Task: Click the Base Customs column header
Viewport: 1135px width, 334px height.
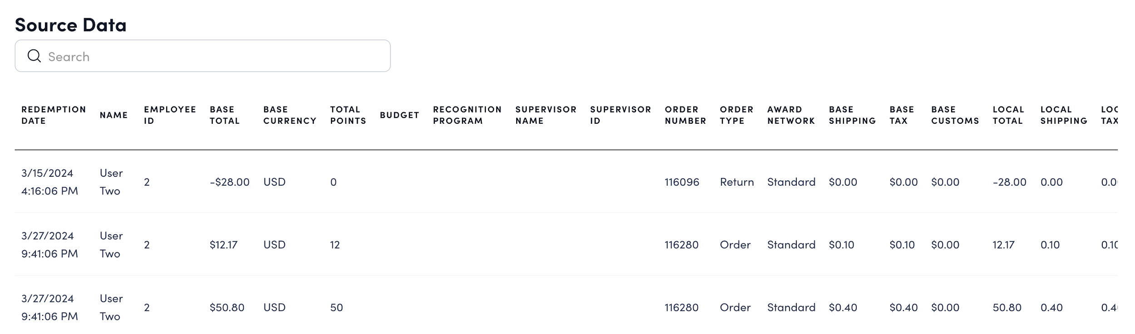Action: pos(955,115)
